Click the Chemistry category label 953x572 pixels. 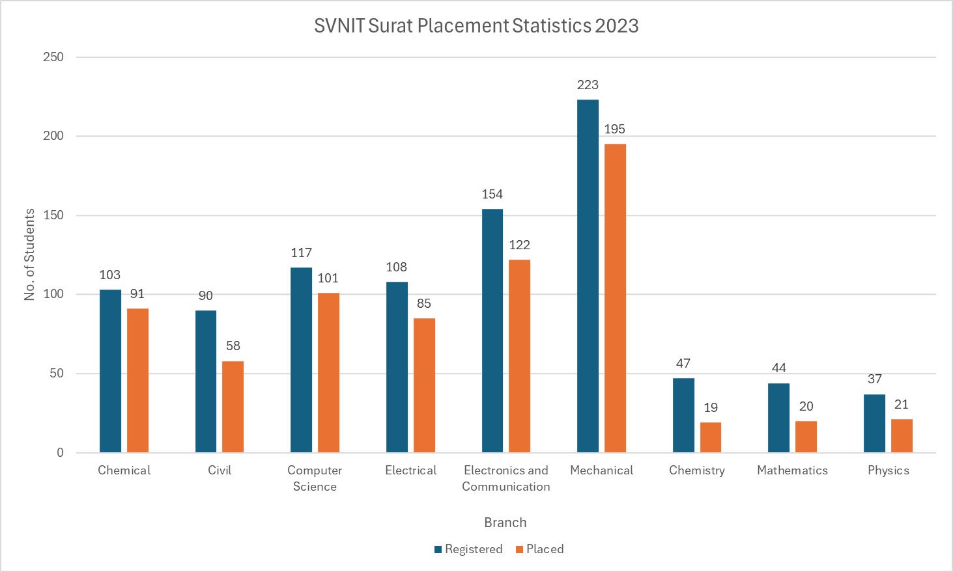click(x=697, y=470)
